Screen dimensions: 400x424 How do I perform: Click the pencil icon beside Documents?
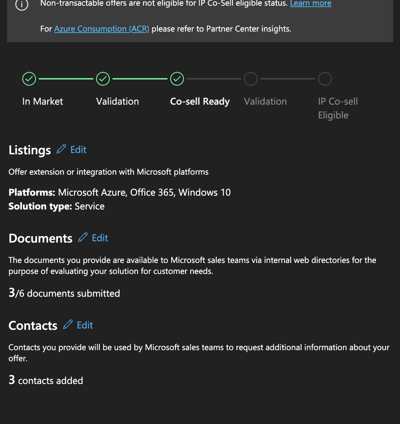(x=83, y=237)
